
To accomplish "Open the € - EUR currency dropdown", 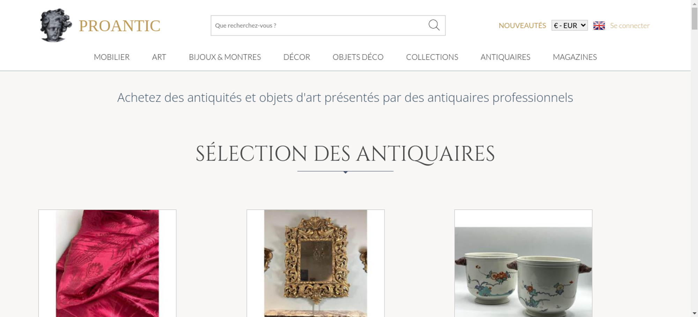I will click(570, 25).
